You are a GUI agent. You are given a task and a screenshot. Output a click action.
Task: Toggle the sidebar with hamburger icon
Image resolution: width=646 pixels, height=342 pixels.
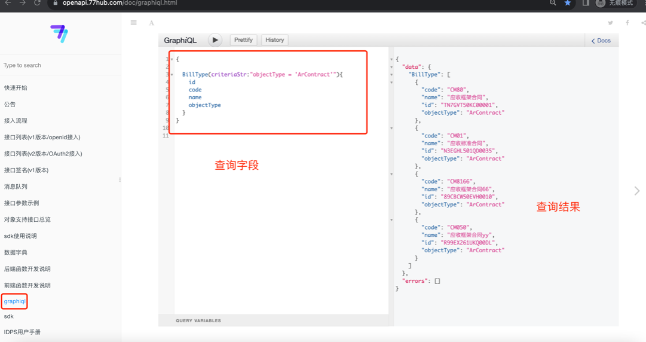tap(134, 23)
